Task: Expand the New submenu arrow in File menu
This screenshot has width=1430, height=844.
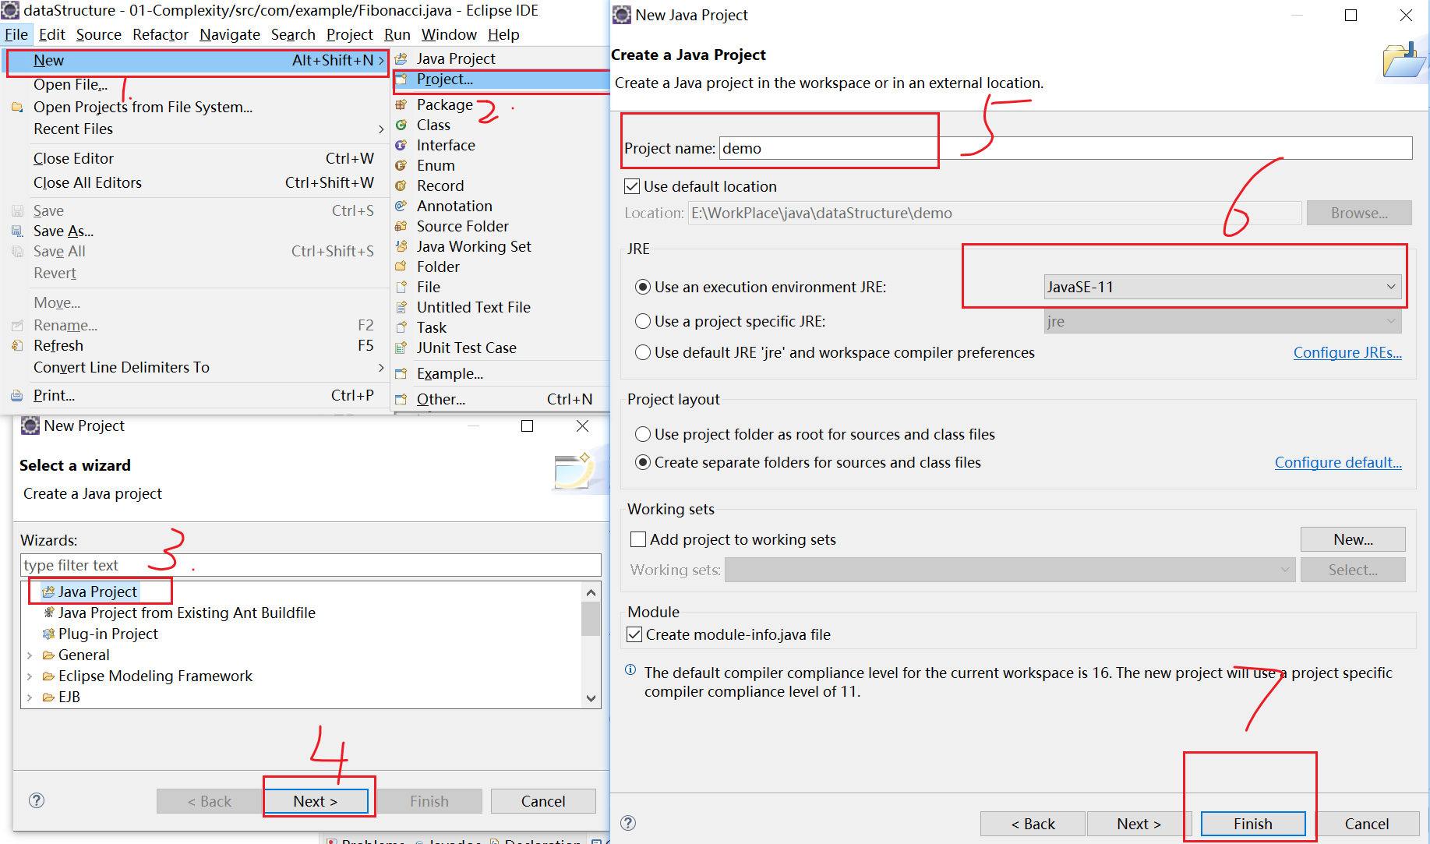Action: pos(380,61)
